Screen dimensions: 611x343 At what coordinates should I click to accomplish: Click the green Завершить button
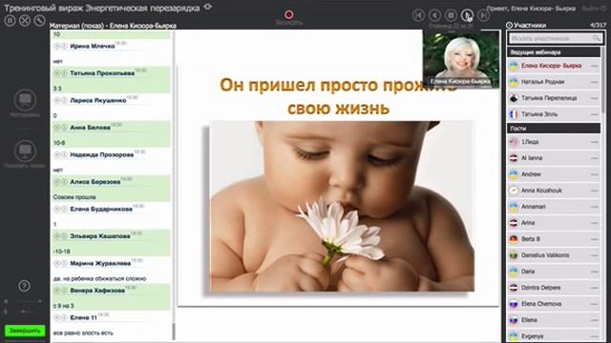pos(25,331)
